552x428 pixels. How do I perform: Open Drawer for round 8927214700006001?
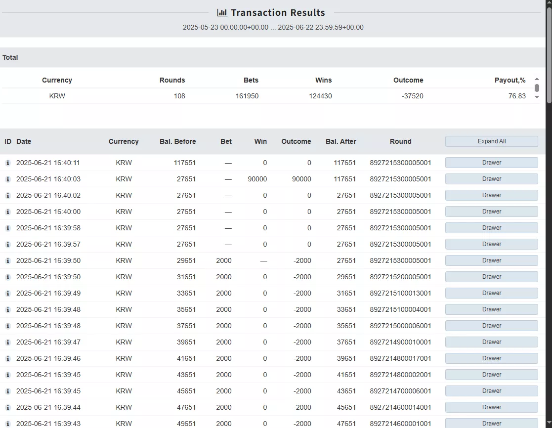pos(491,391)
